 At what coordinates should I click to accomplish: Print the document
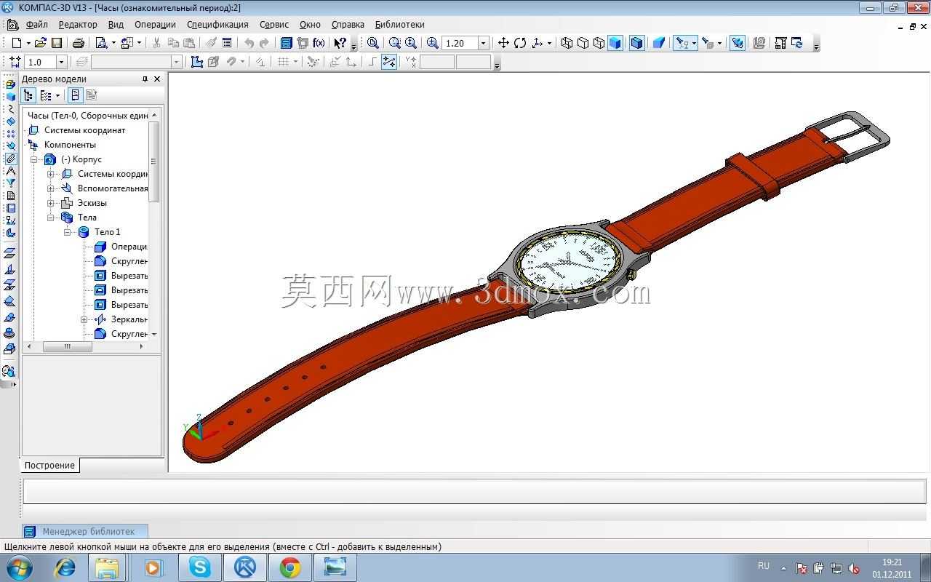coord(79,43)
